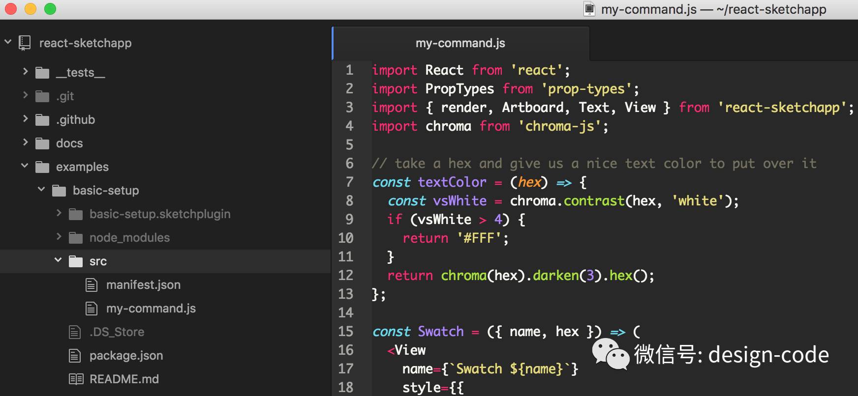This screenshot has width=858, height=396.
Task: Click the 'chroma-js' string on line 4
Action: [559, 126]
